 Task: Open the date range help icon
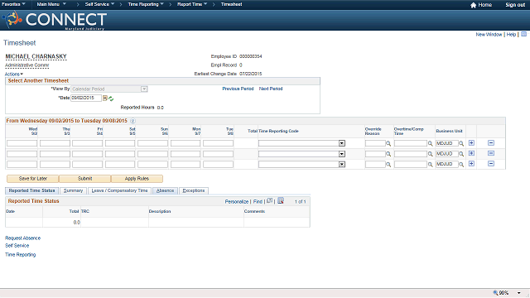(132, 121)
